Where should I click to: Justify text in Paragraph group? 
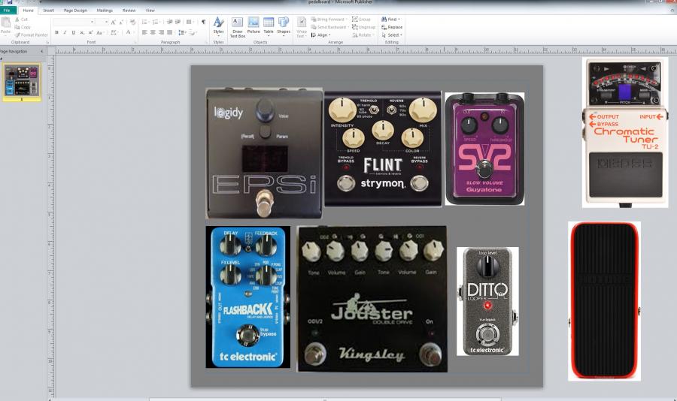click(170, 33)
